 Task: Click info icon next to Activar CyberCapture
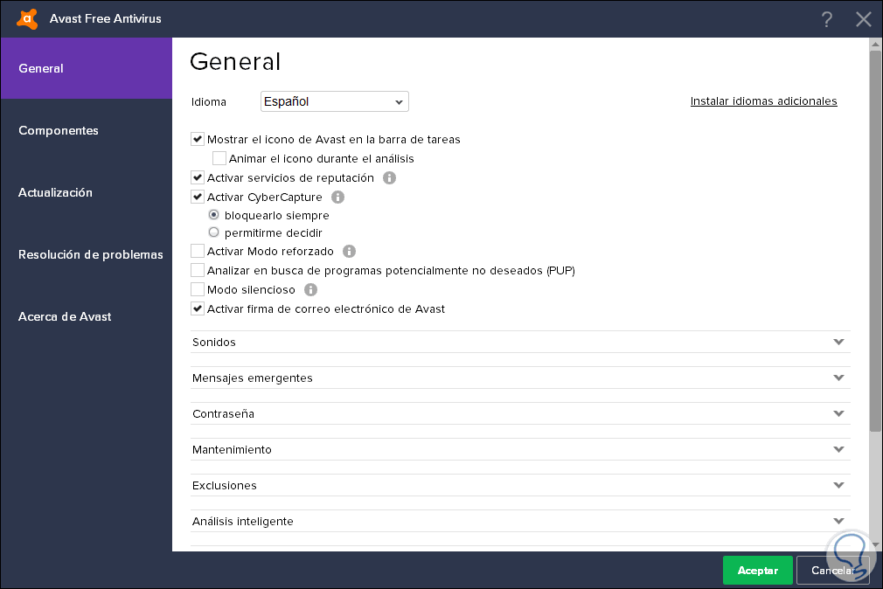tap(338, 197)
